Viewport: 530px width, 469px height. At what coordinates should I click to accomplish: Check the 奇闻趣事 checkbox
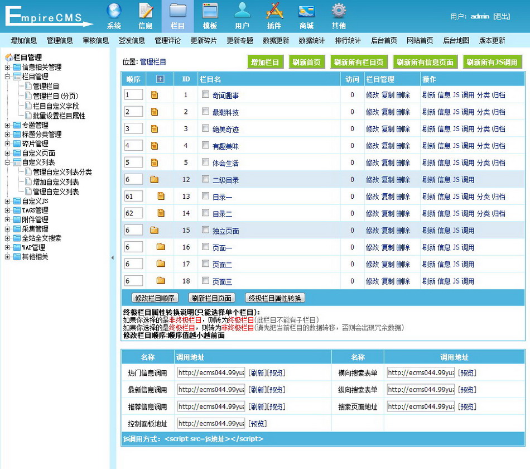tap(205, 94)
